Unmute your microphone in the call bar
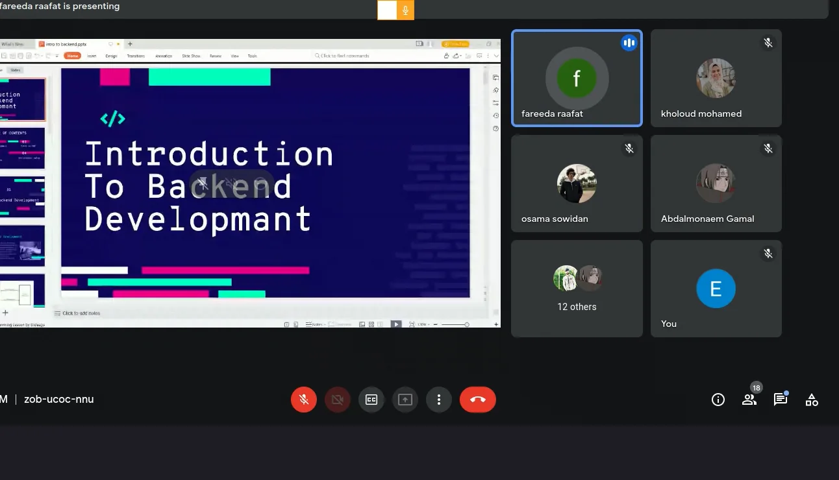 [304, 400]
